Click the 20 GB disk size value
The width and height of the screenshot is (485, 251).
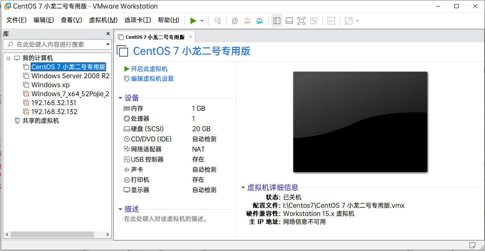202,129
